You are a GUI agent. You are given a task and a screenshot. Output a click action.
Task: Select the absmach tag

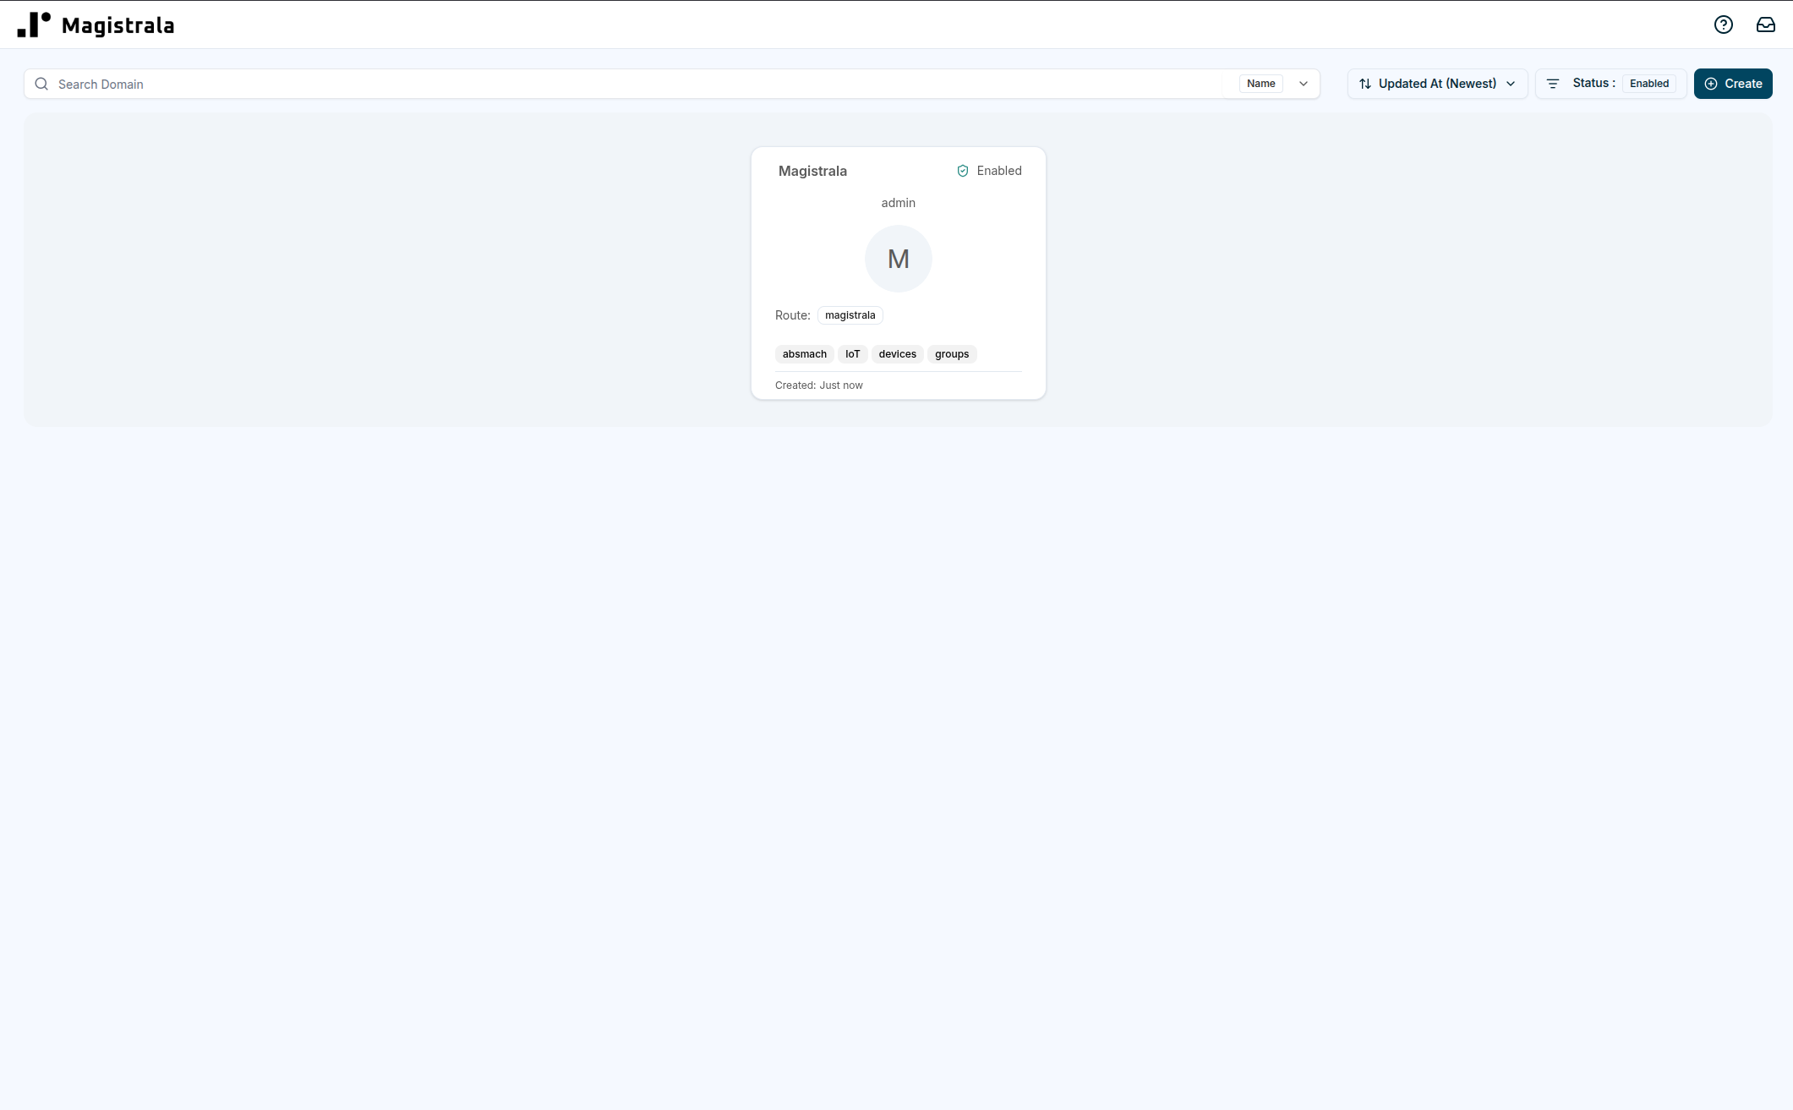point(804,353)
